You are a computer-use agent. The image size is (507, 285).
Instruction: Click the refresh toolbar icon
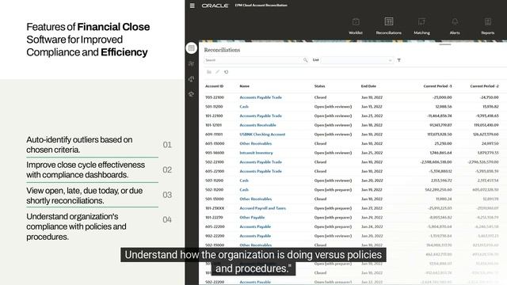coord(226,72)
